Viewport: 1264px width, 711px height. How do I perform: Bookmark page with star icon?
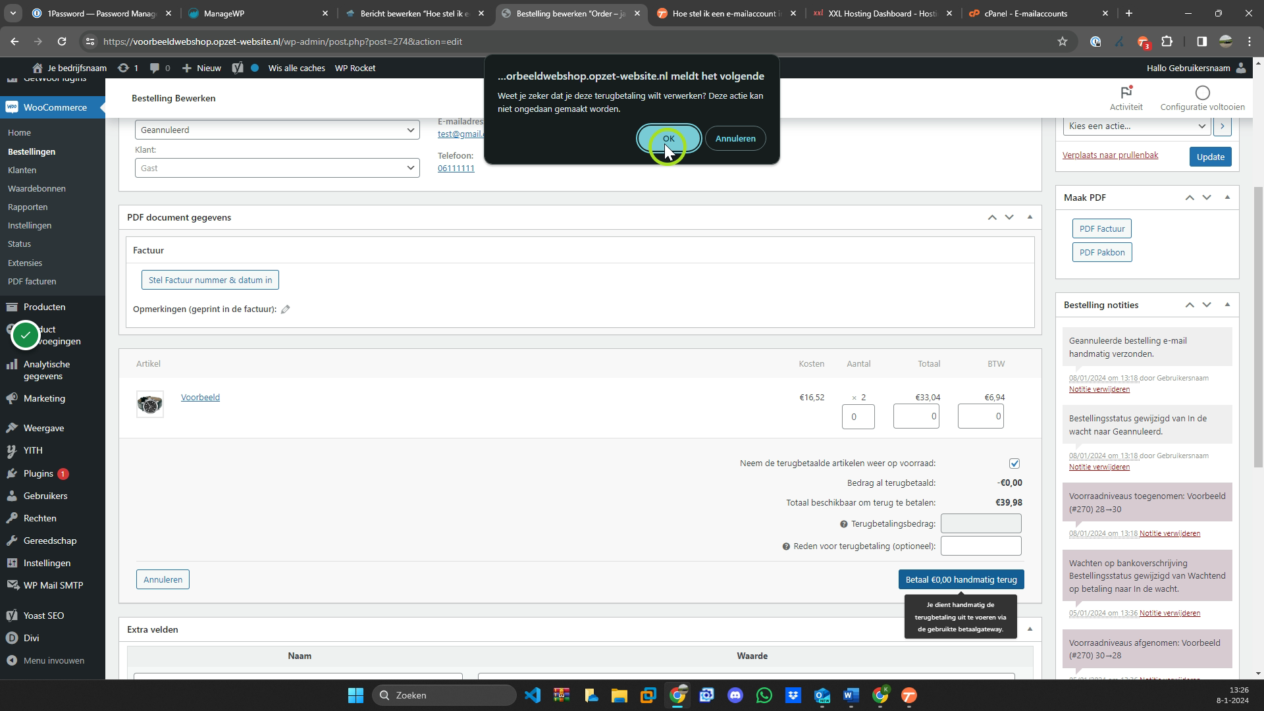point(1062,41)
